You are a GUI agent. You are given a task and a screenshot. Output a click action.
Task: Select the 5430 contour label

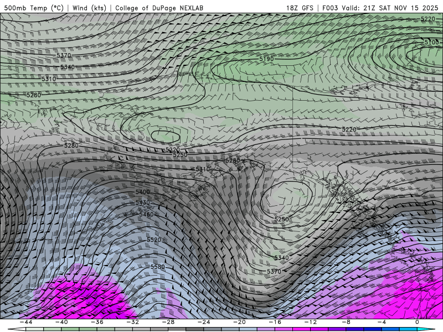[142, 203]
